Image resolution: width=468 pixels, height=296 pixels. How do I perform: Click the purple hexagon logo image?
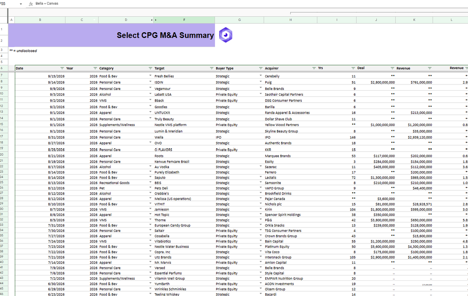225,35
